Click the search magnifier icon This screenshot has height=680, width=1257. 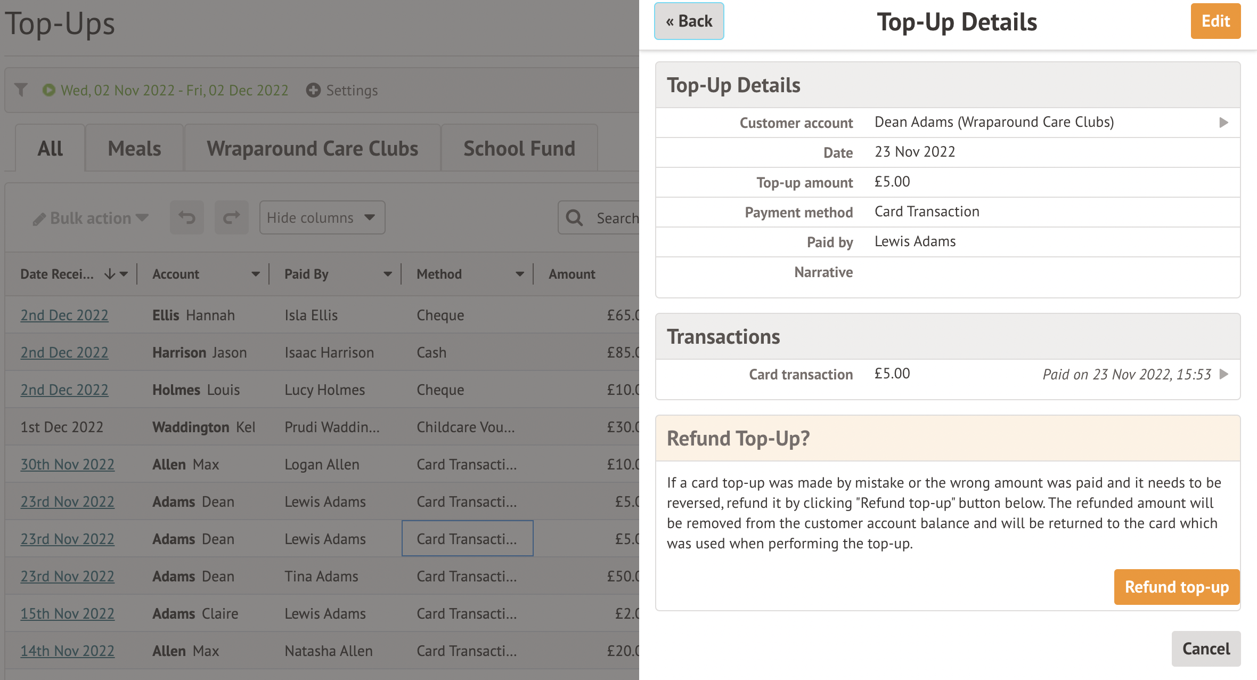tap(574, 217)
